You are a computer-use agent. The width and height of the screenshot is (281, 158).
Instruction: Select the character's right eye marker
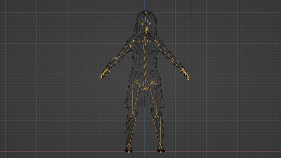(x=142, y=23)
